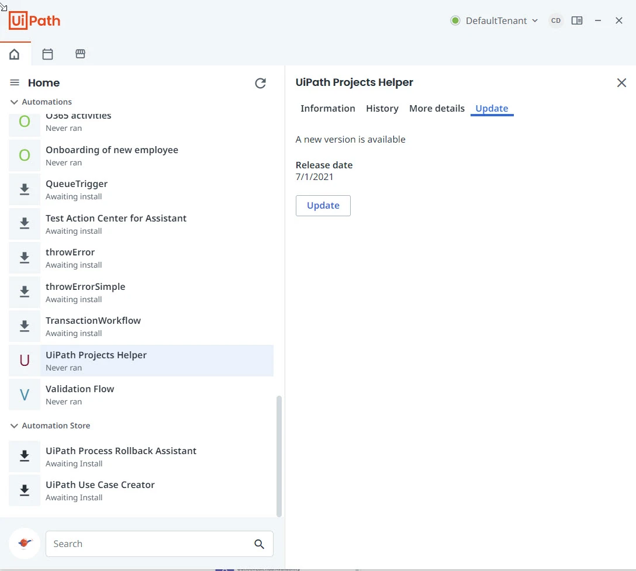This screenshot has width=636, height=571.
Task: Open the More details tab
Action: click(437, 108)
